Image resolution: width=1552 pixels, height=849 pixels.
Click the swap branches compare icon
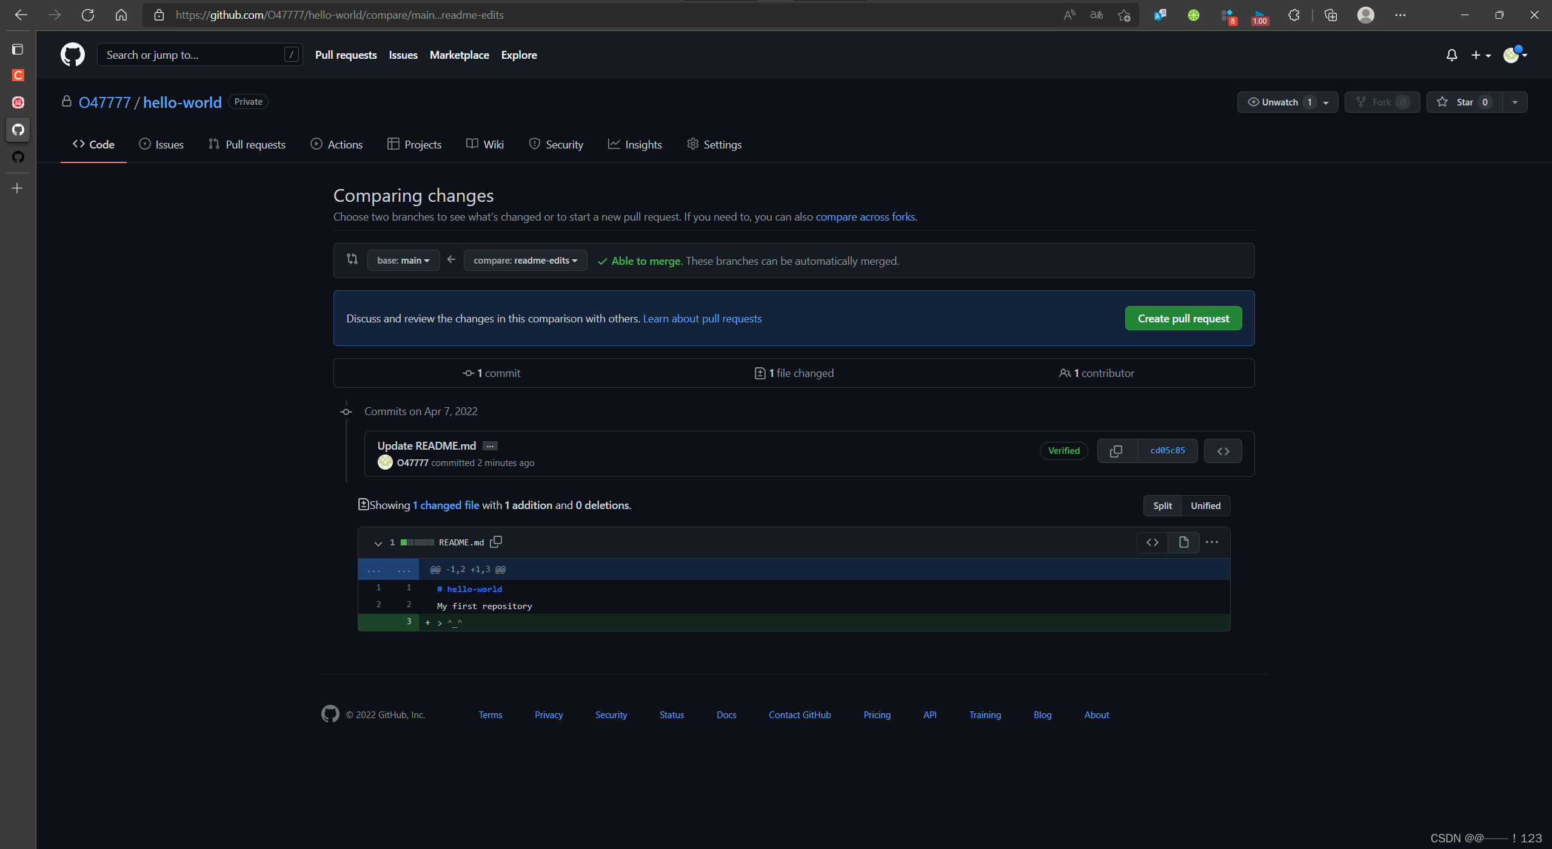point(352,259)
